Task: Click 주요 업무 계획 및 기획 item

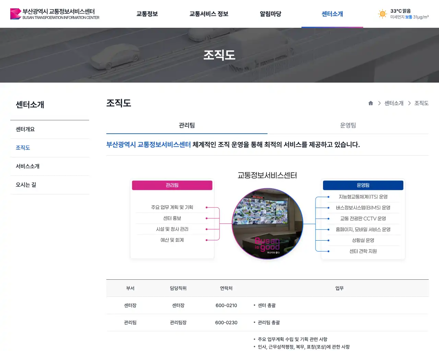Action: (x=172, y=207)
